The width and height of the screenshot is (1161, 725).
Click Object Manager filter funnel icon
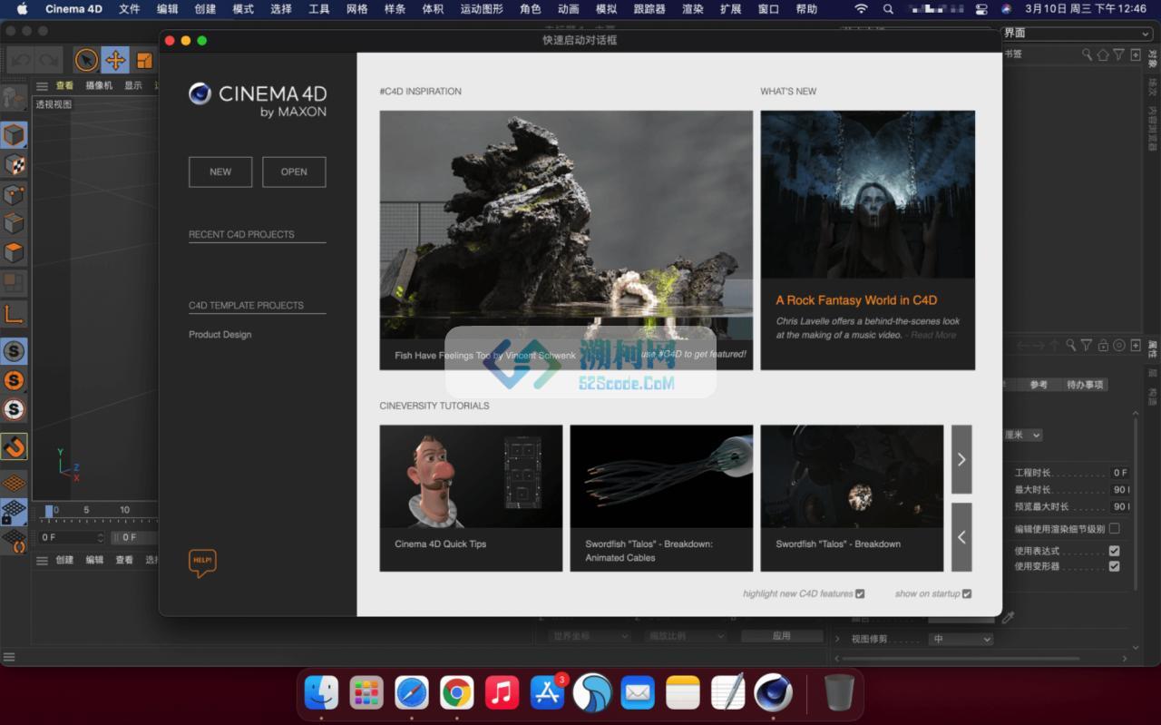pos(1119,54)
